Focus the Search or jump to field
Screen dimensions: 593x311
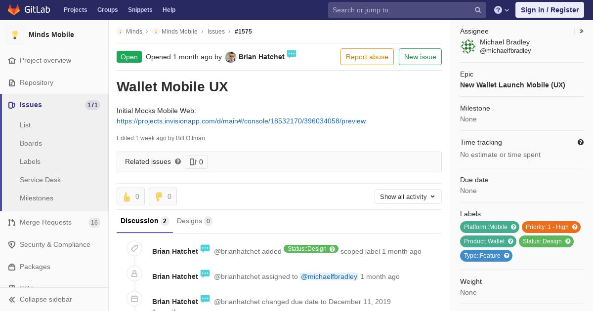tap(400, 10)
